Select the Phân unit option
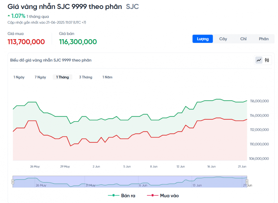This screenshot has width=278, height=203. pyautogui.click(x=264, y=39)
